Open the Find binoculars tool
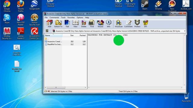 (92, 24)
